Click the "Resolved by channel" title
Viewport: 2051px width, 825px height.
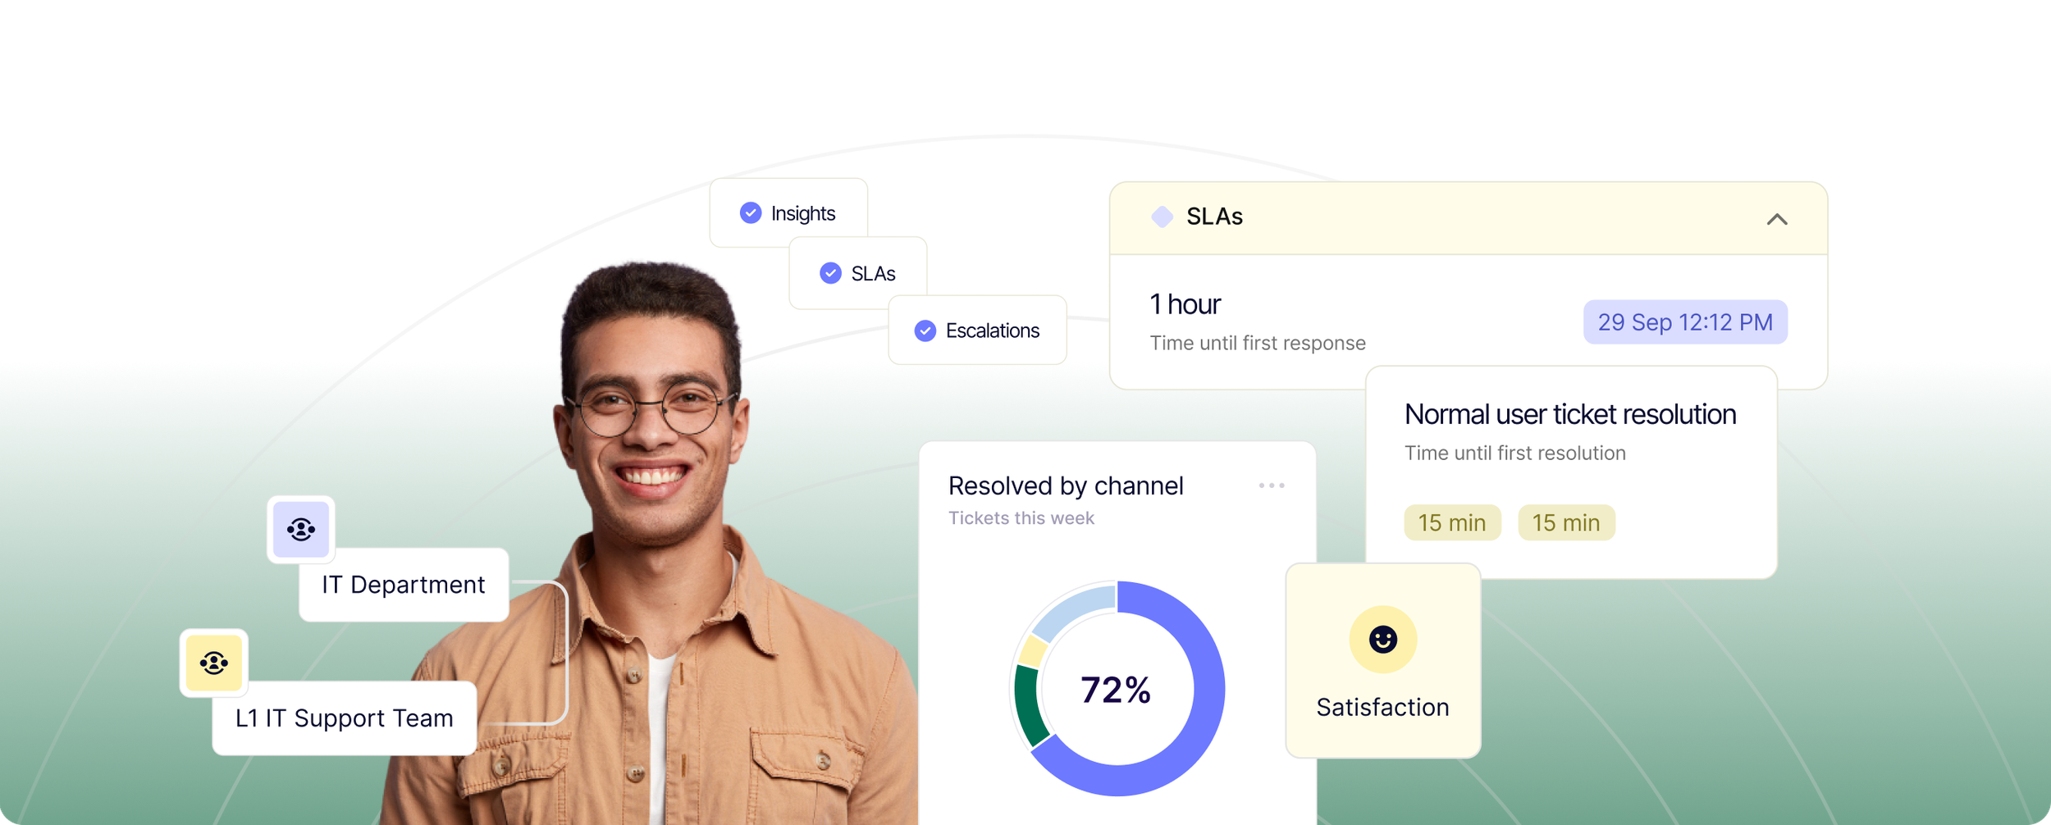point(1066,485)
